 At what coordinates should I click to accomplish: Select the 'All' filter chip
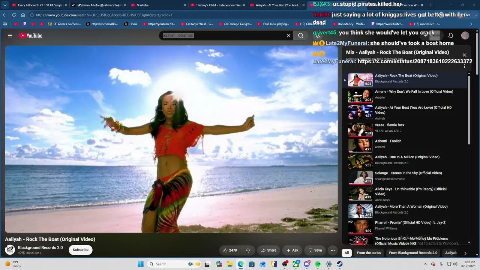[346, 253]
